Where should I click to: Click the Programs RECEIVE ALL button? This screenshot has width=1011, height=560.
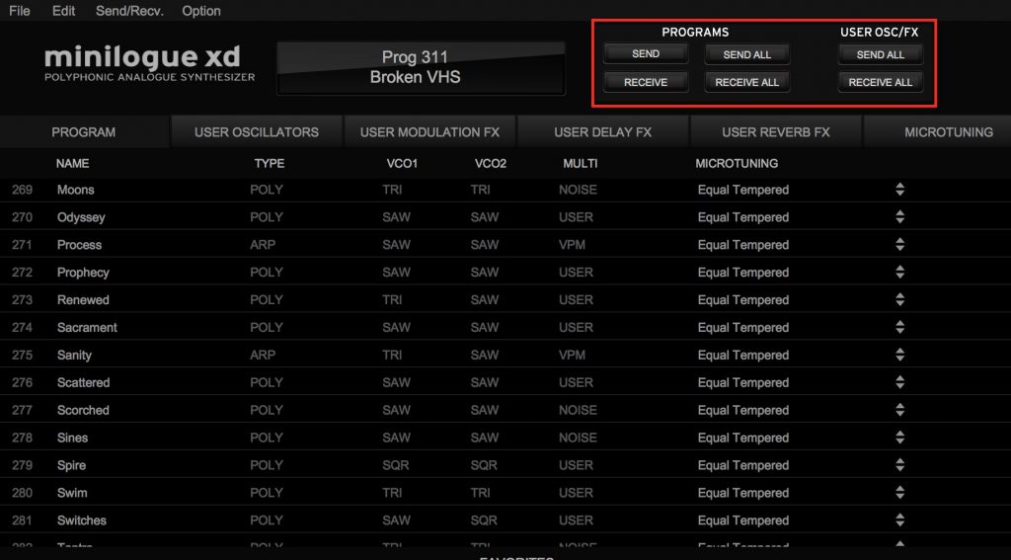pos(746,82)
